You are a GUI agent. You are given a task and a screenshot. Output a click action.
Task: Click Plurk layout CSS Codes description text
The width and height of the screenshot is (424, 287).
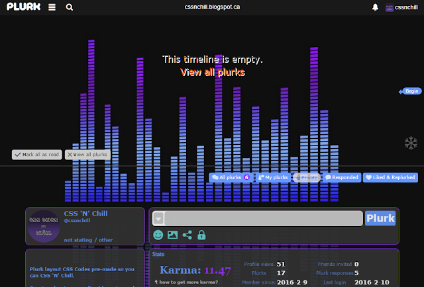(x=82, y=272)
